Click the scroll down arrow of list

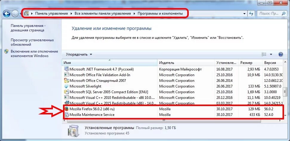[x=286, y=116]
